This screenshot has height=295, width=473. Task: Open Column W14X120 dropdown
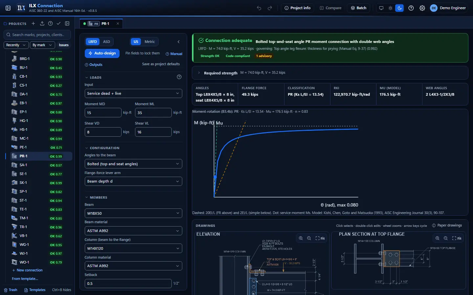[133, 248]
